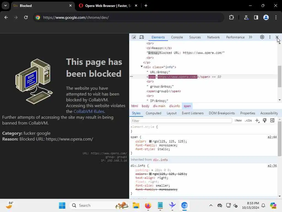Screen dimensions: 282x212
Task: Toggle the device toolbar icon
Action: tap(142, 37)
